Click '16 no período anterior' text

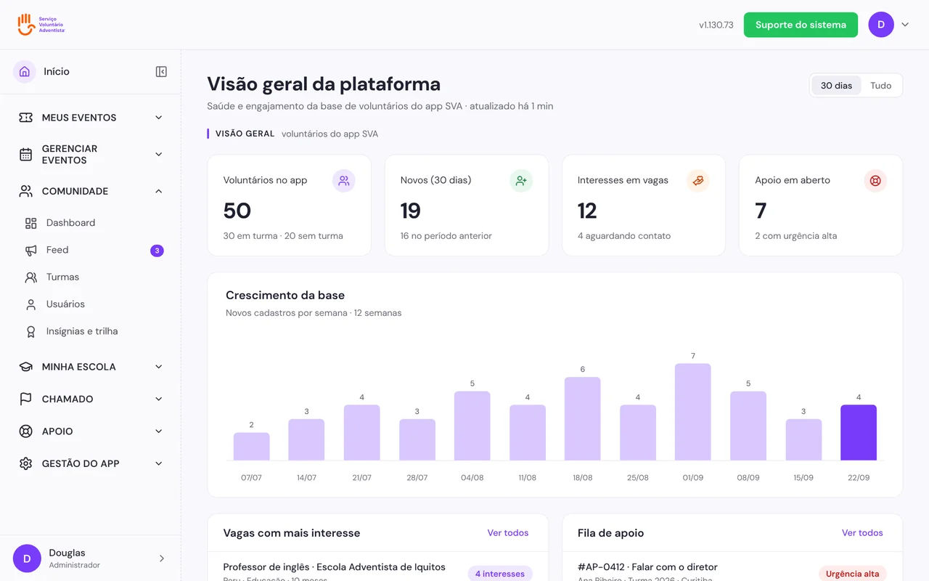[x=446, y=236]
